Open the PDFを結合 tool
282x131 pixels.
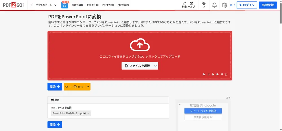124,5
